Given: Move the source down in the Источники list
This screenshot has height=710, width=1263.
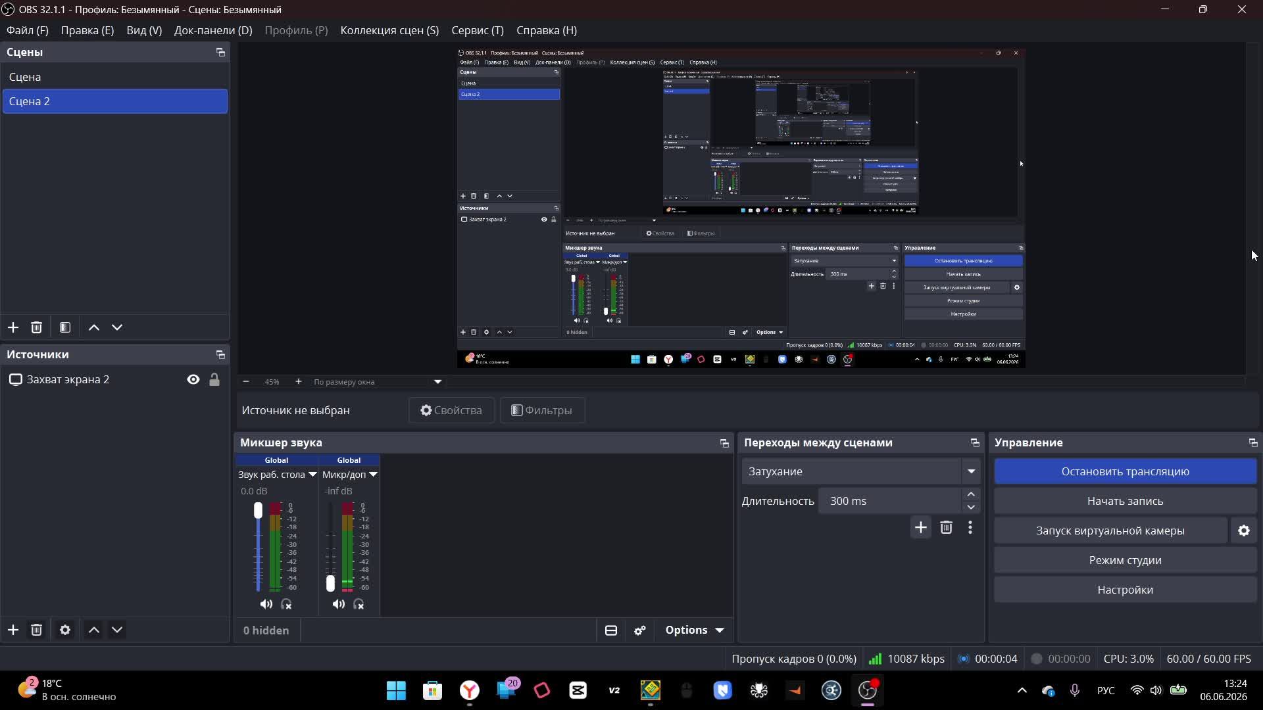Looking at the screenshot, I should coord(117,630).
